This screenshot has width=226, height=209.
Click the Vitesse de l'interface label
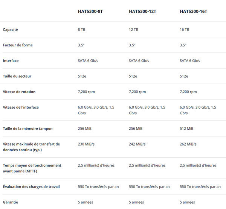tap(21, 107)
